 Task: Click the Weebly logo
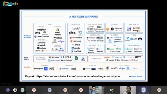tap(58, 35)
